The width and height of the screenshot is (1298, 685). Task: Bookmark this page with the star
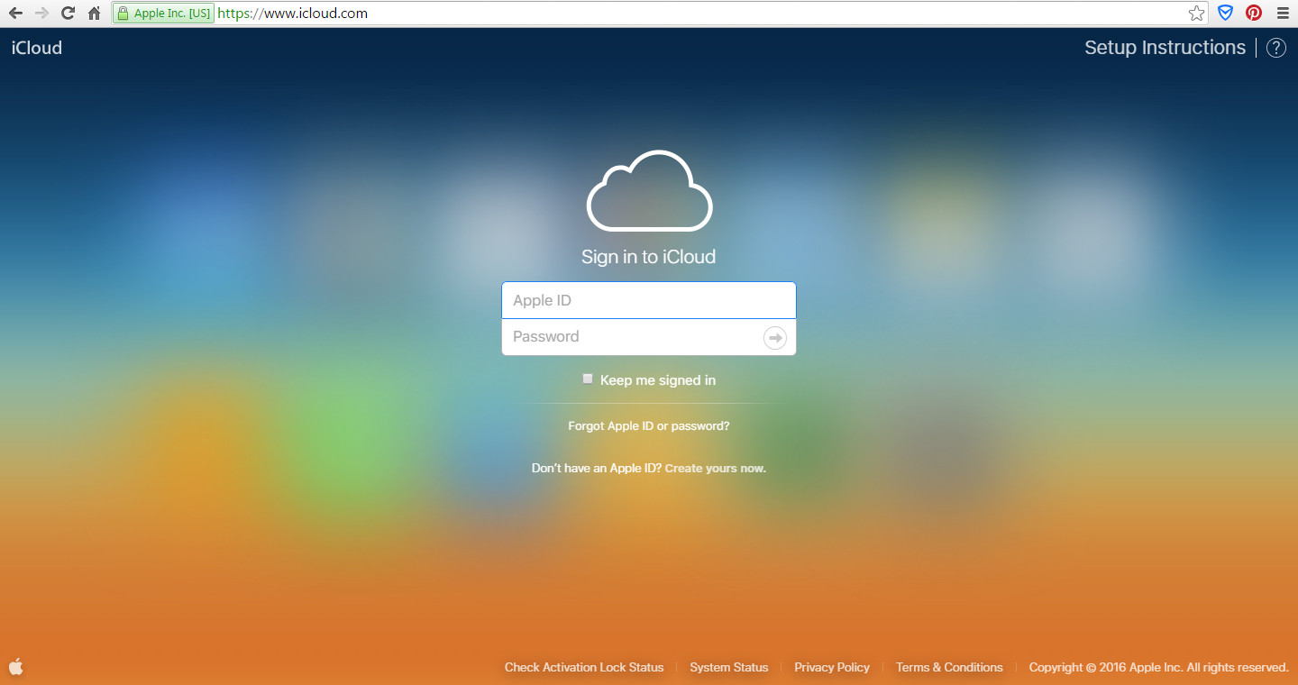click(1196, 14)
